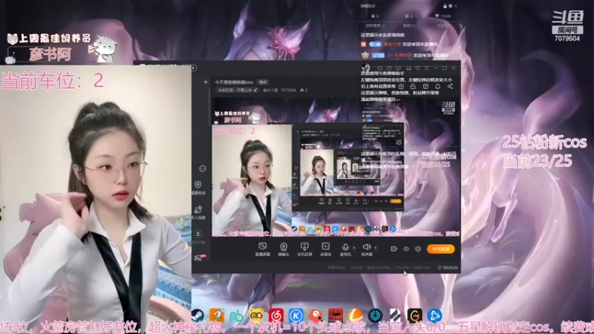Toggle unlock padlock icon in danmaku overlay

click(x=414, y=86)
